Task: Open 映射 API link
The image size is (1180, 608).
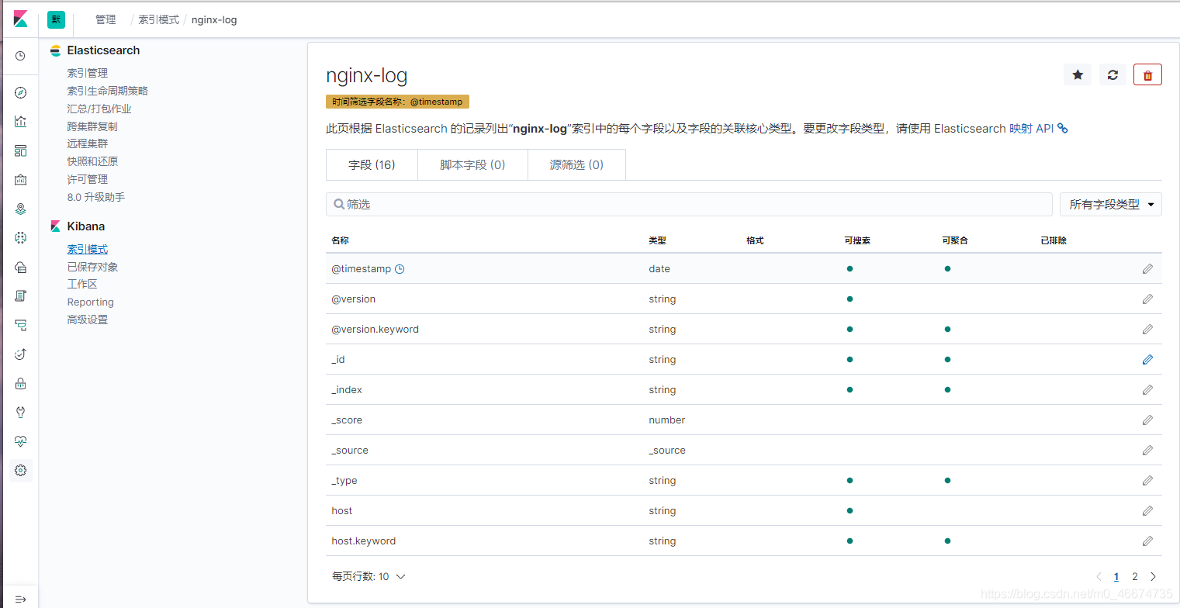Action: pos(1038,128)
